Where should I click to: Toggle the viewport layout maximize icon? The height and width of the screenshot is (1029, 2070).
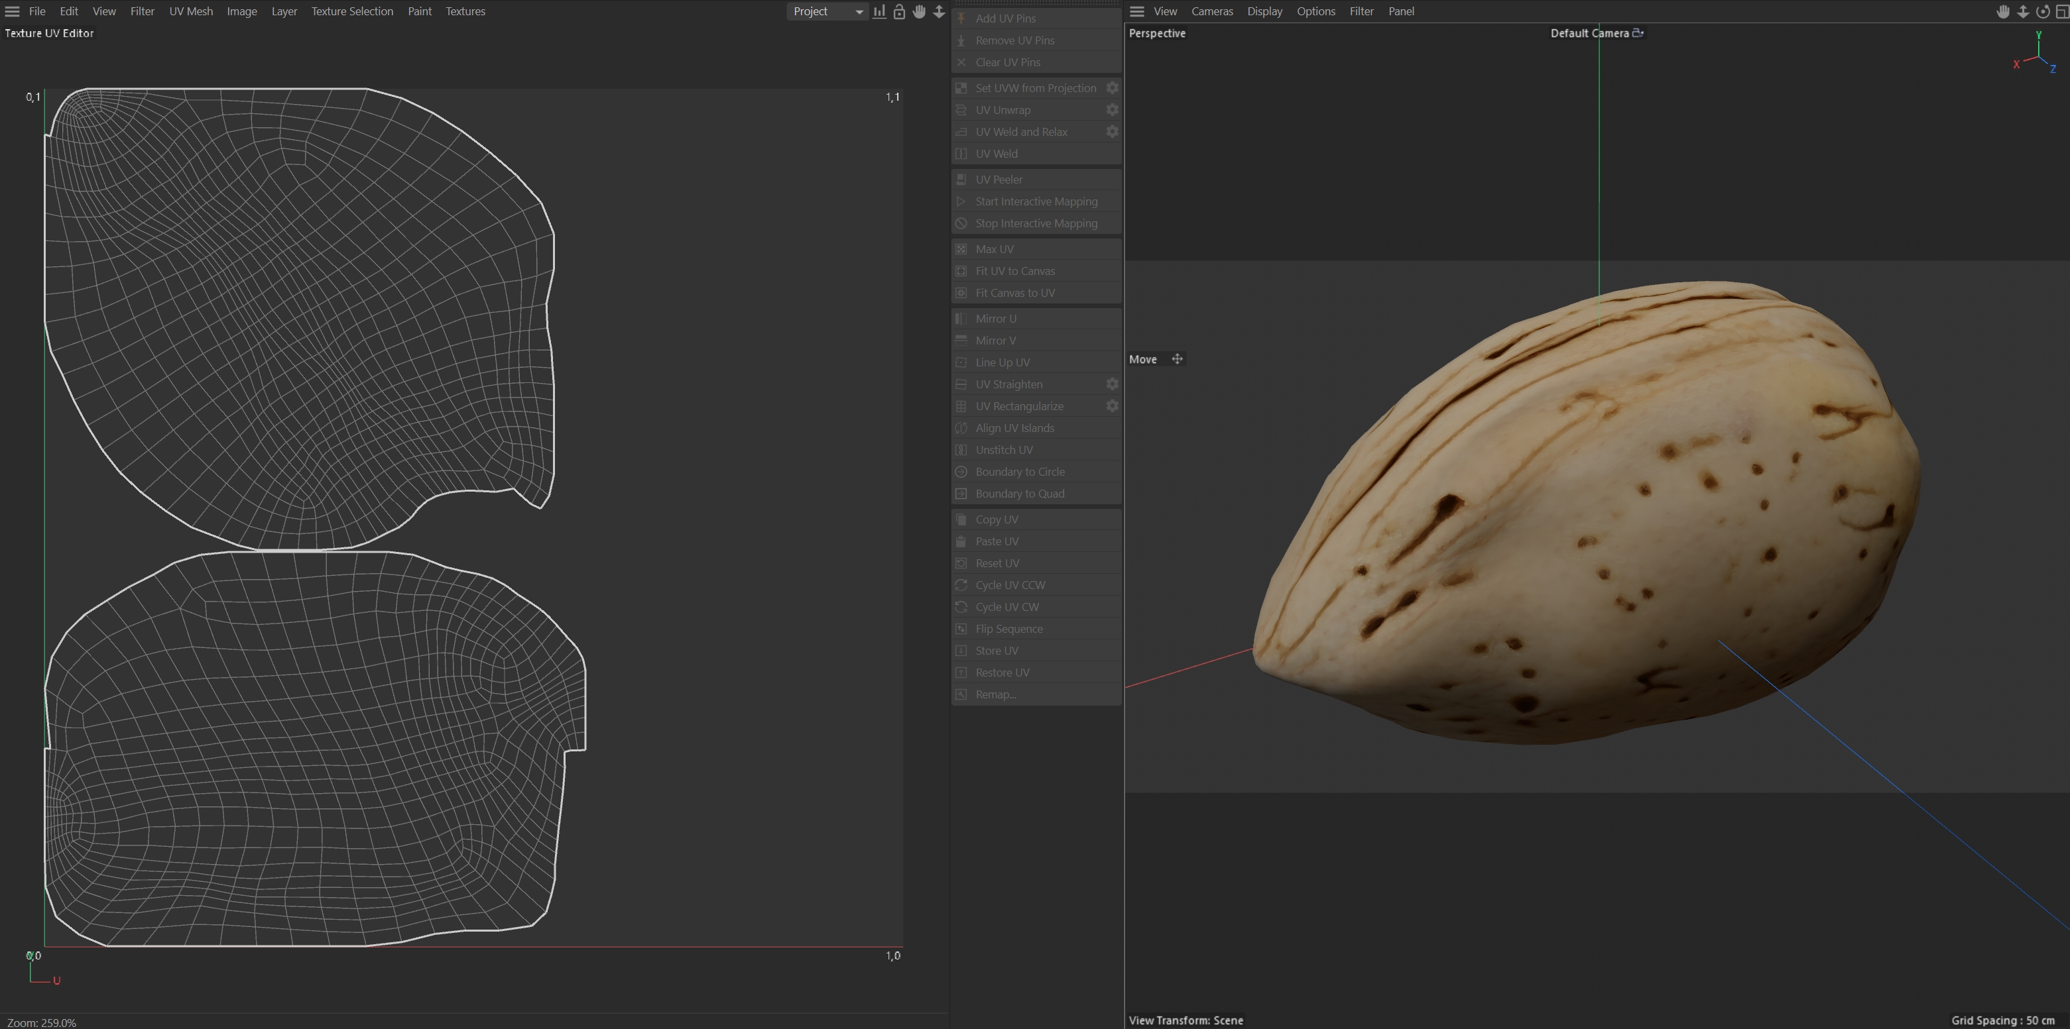[2062, 11]
